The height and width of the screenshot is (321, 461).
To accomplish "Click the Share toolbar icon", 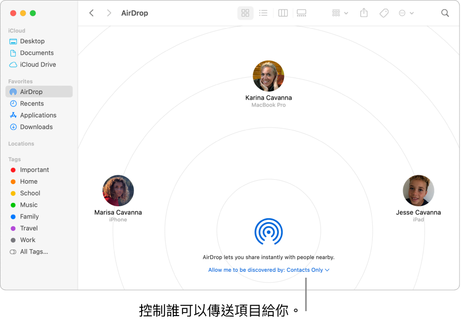I will point(364,13).
